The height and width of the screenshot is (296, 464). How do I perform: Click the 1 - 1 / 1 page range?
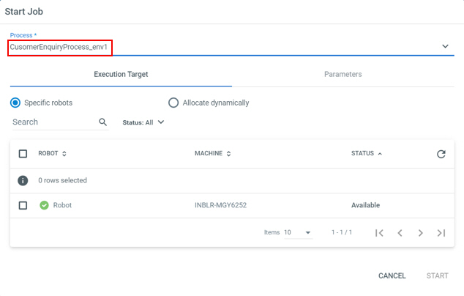tap(342, 232)
